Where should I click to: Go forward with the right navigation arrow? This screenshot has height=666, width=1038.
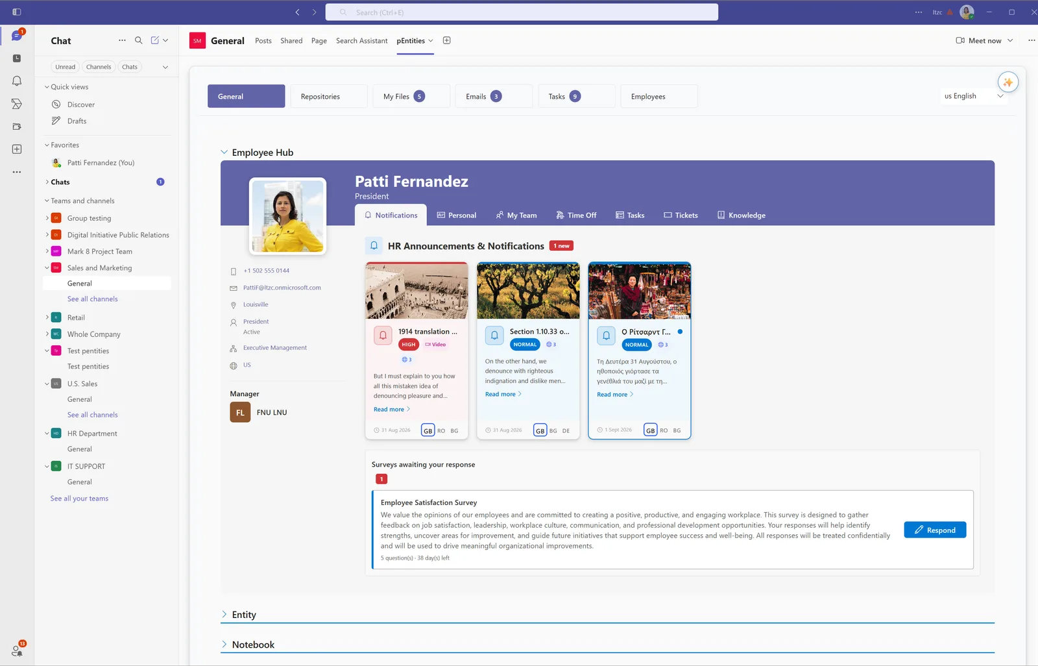click(x=314, y=12)
